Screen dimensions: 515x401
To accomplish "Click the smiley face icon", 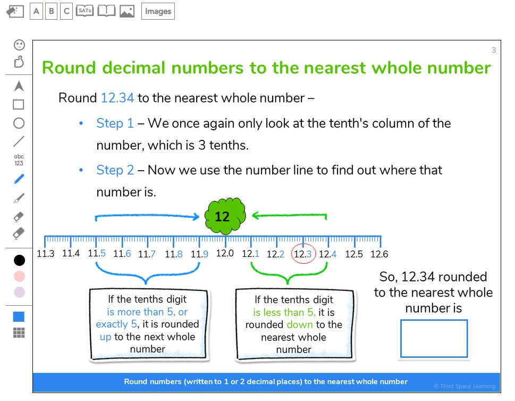I will pyautogui.click(x=19, y=45).
